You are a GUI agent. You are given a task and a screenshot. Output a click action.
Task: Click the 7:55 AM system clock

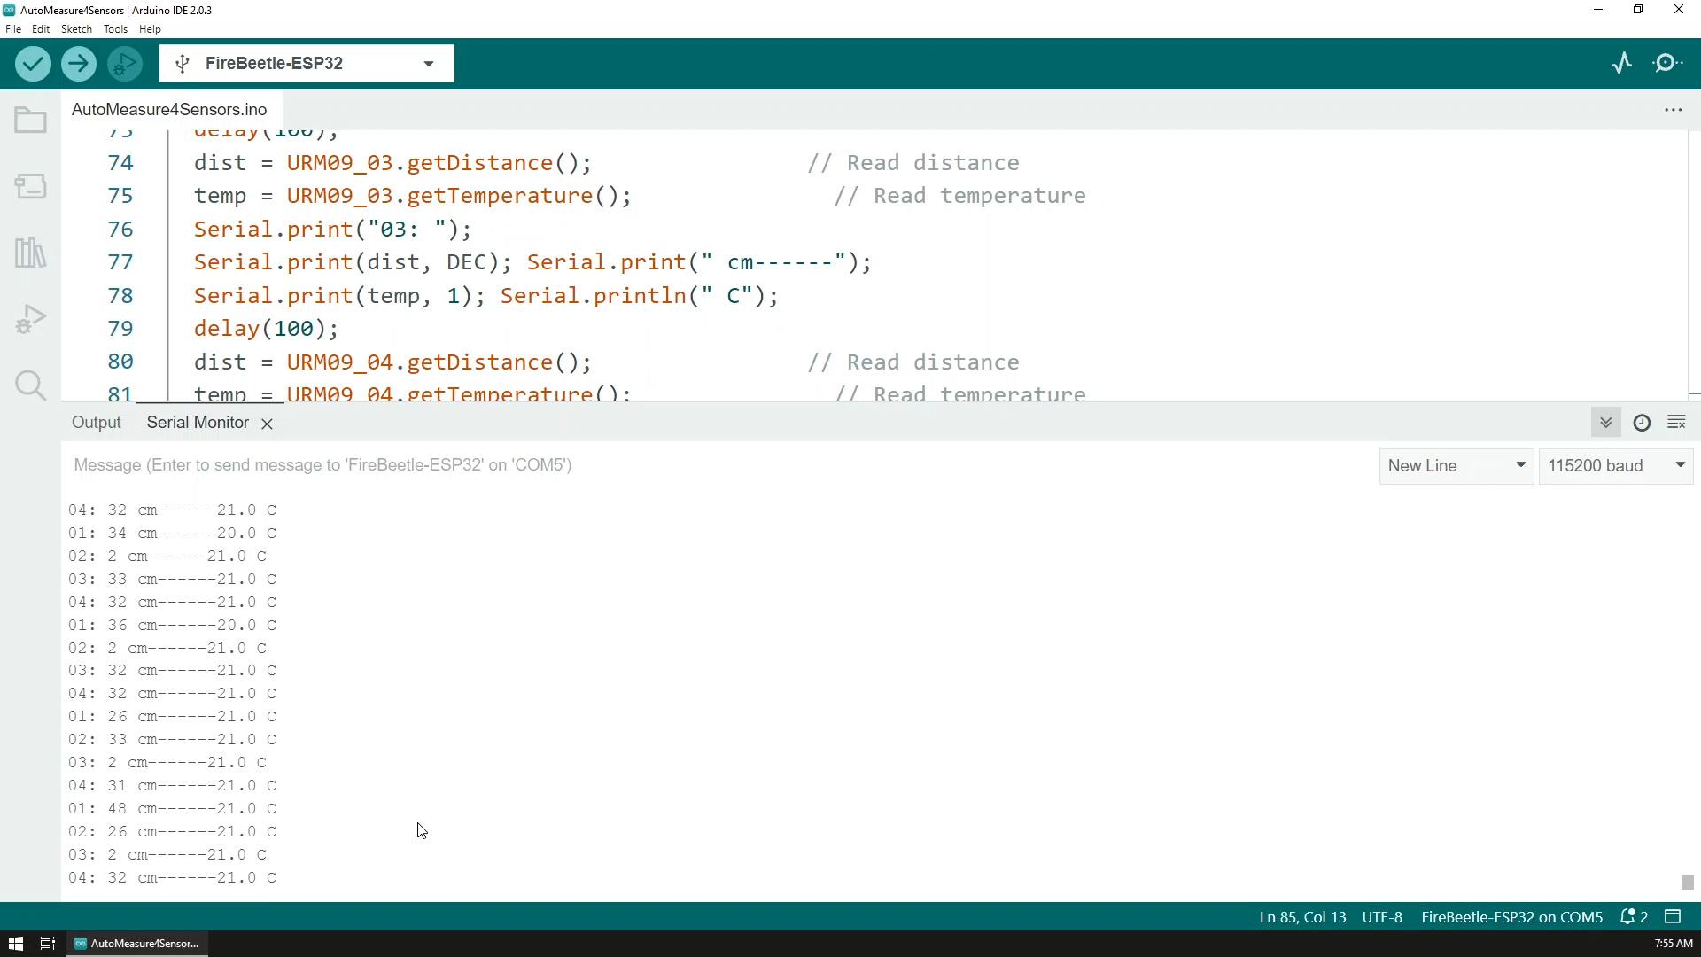pyautogui.click(x=1673, y=944)
